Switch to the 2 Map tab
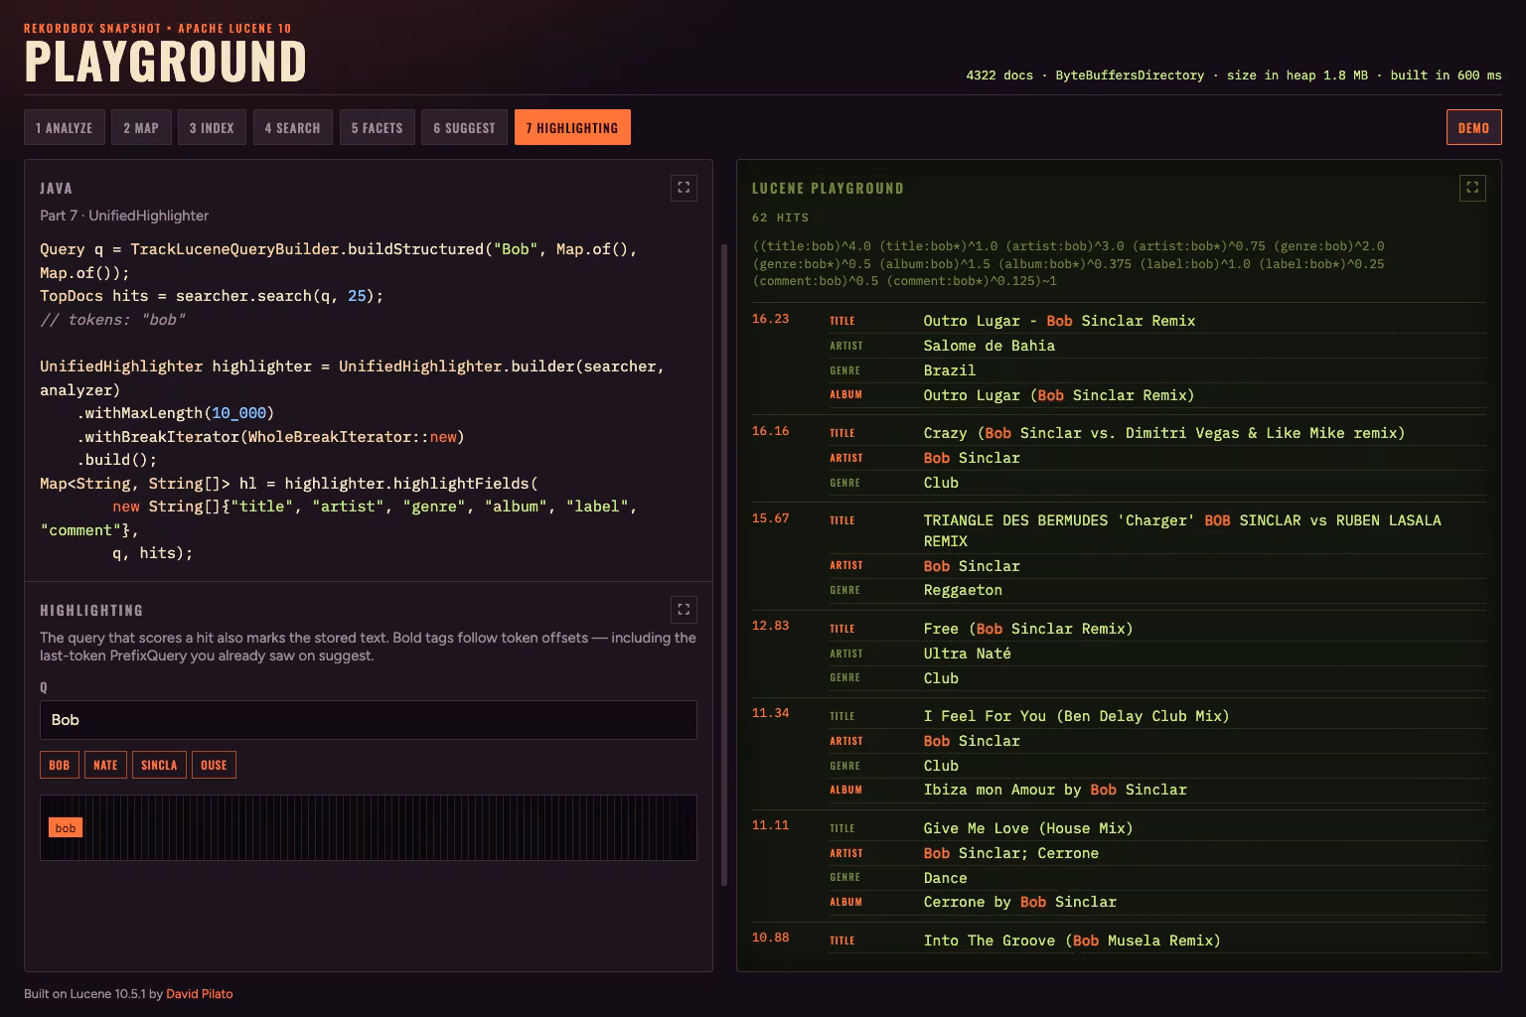Screen dimensions: 1526x1017 [x=141, y=127]
